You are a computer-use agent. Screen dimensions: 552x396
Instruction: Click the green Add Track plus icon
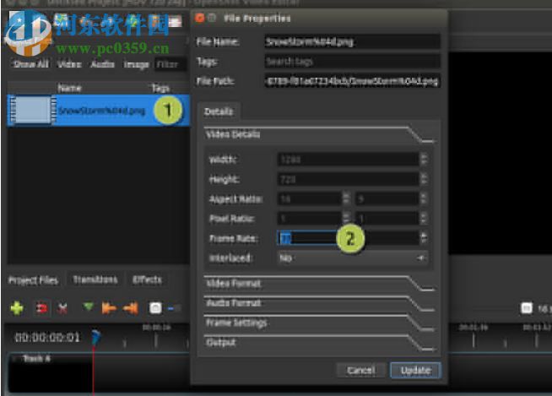tap(17, 308)
